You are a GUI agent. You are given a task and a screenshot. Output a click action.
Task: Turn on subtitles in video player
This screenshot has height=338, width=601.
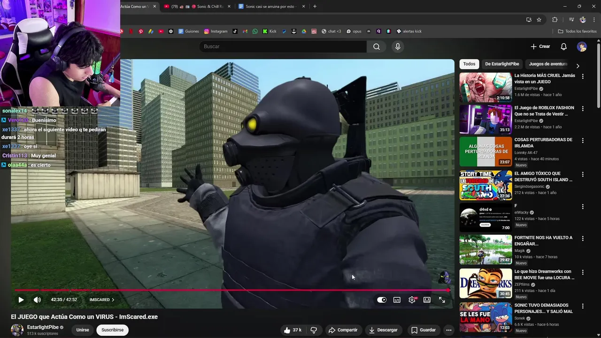point(397,300)
